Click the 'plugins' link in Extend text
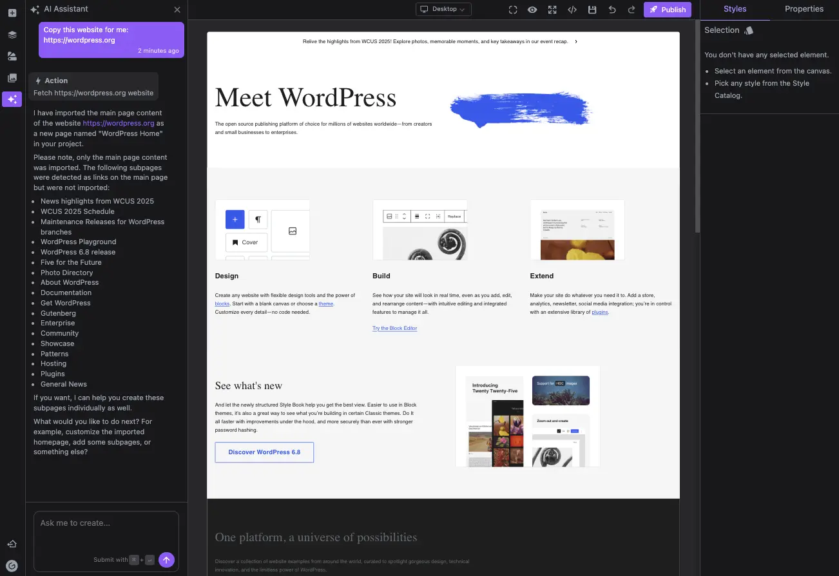 pyautogui.click(x=600, y=312)
